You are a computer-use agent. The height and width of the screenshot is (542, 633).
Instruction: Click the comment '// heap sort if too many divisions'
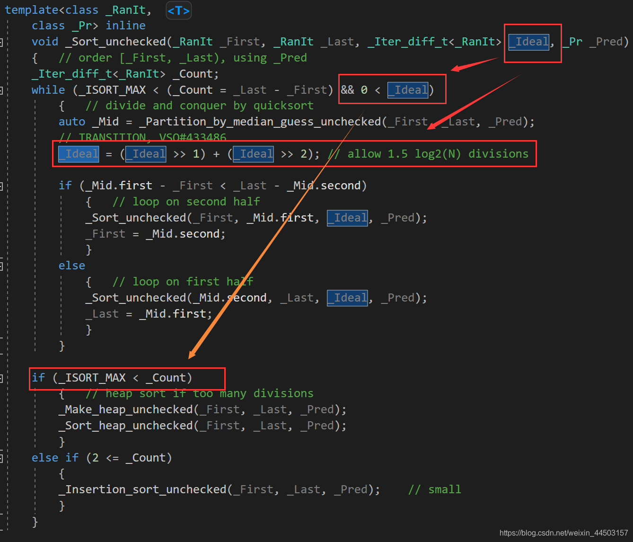(199, 393)
